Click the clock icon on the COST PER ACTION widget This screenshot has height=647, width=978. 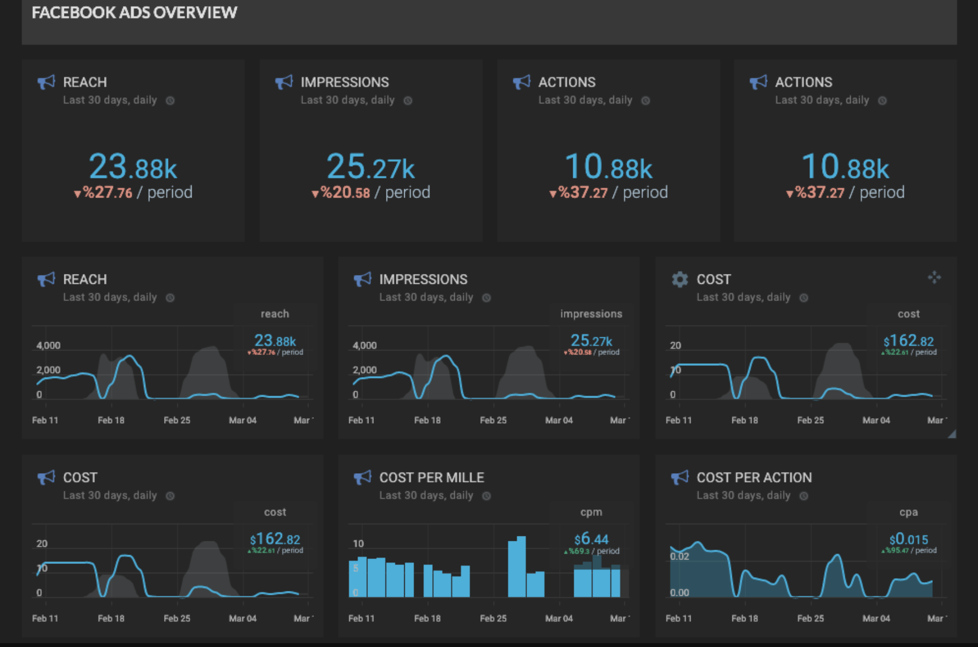coord(804,496)
